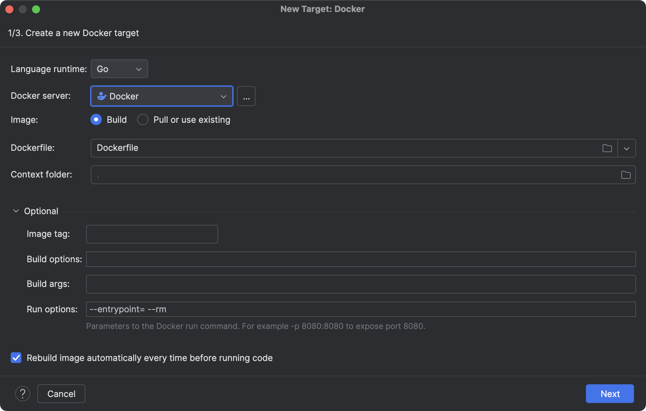Select the Build radio button
Screen dimensions: 646x411
pyautogui.click(x=96, y=119)
